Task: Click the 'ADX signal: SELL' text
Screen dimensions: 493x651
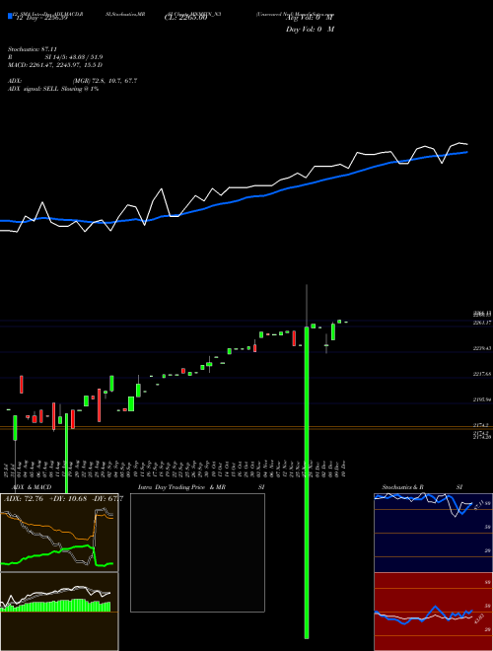Action: click(x=53, y=89)
